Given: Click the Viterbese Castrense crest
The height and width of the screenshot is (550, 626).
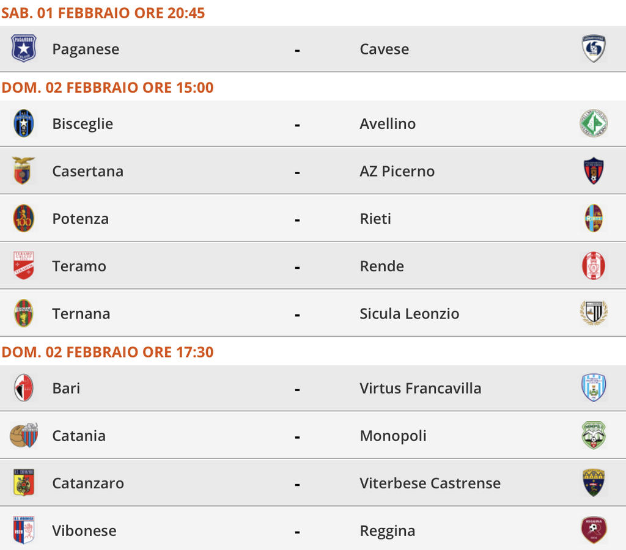Looking at the screenshot, I should pos(593,483).
